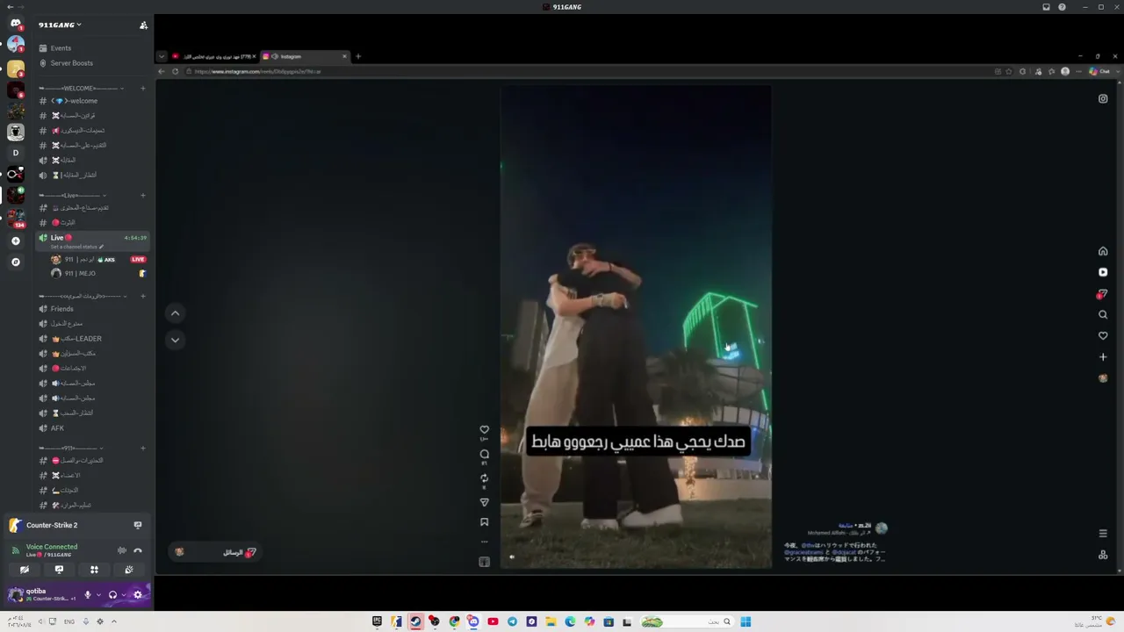Open headphone output options arrow
This screenshot has height=632, width=1124.
pos(123,595)
